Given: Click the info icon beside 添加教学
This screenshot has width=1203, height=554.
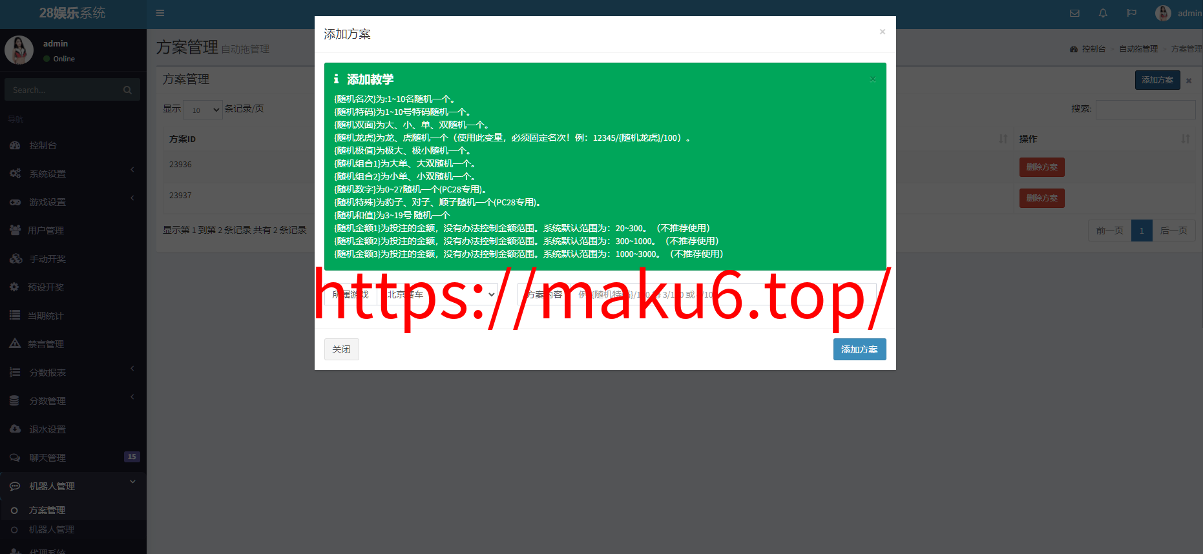Looking at the screenshot, I should point(336,79).
